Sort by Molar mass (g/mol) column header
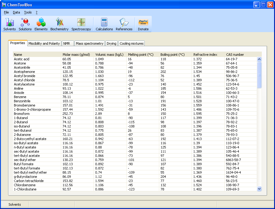The width and height of the screenshot is (275, 209). coord(77,55)
